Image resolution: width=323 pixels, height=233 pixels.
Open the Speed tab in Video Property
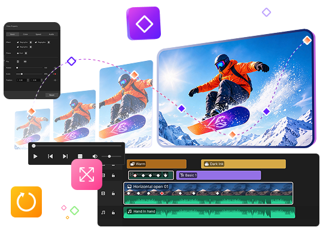[x=38, y=35]
